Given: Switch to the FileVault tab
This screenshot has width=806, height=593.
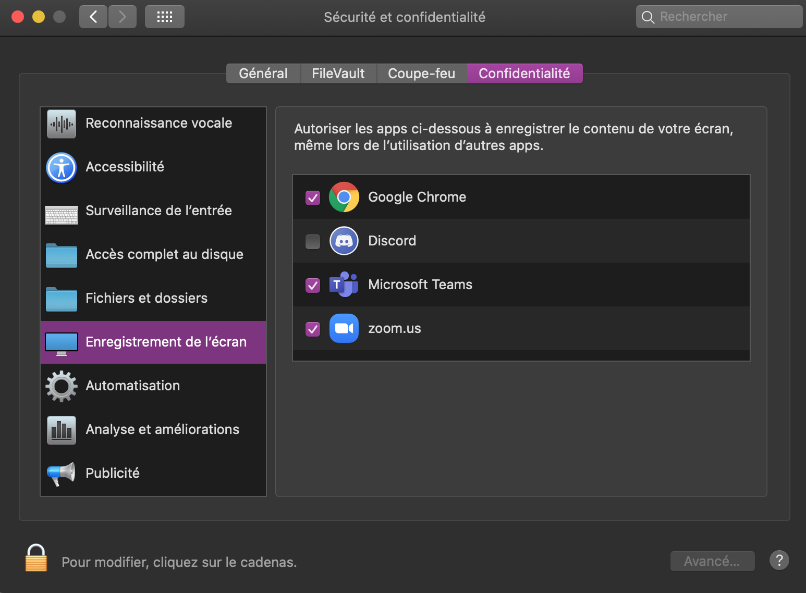Looking at the screenshot, I should (338, 73).
